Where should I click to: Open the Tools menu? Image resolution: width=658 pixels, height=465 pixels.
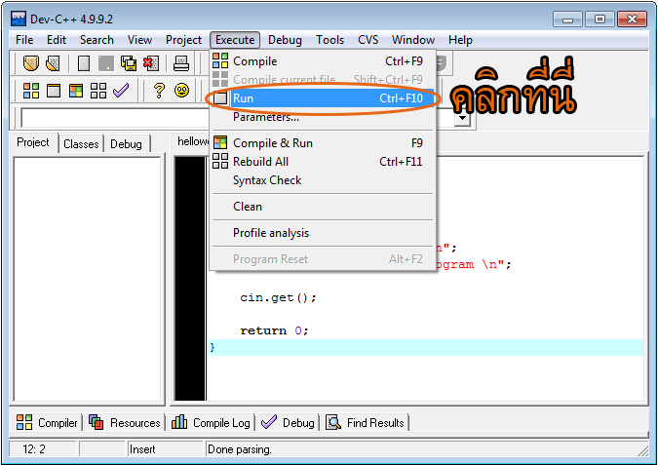coord(329,40)
